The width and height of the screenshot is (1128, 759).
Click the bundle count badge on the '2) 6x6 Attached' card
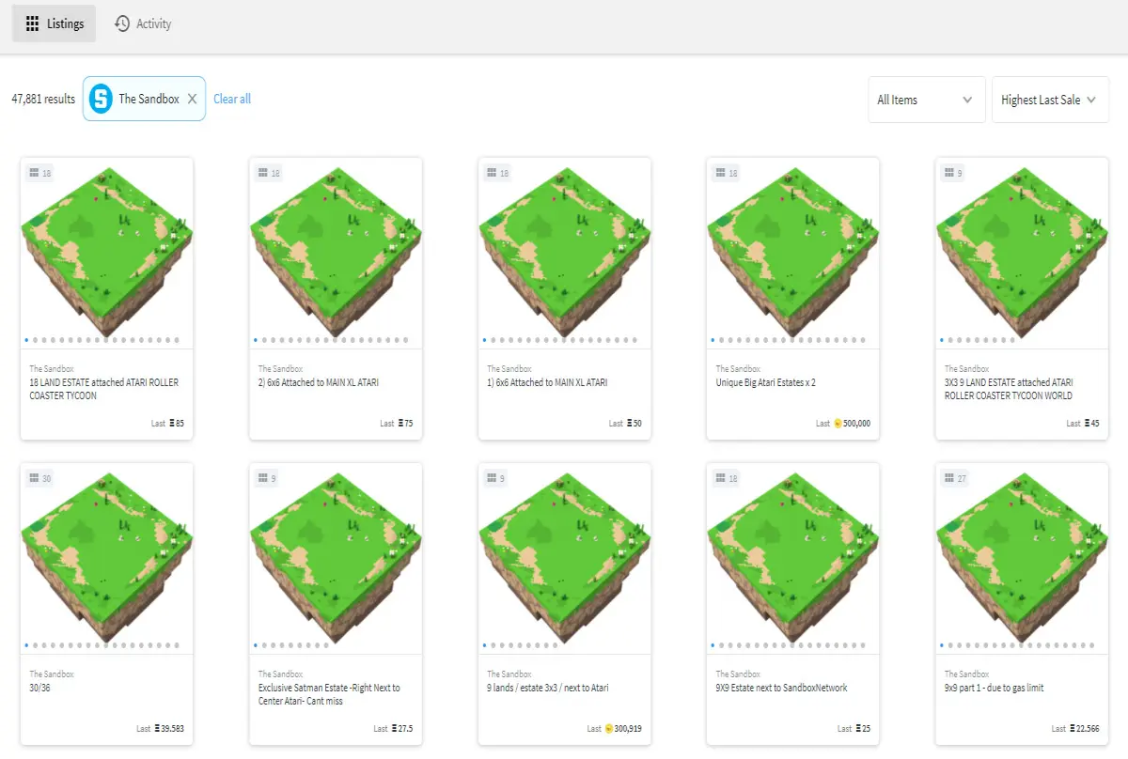click(269, 173)
